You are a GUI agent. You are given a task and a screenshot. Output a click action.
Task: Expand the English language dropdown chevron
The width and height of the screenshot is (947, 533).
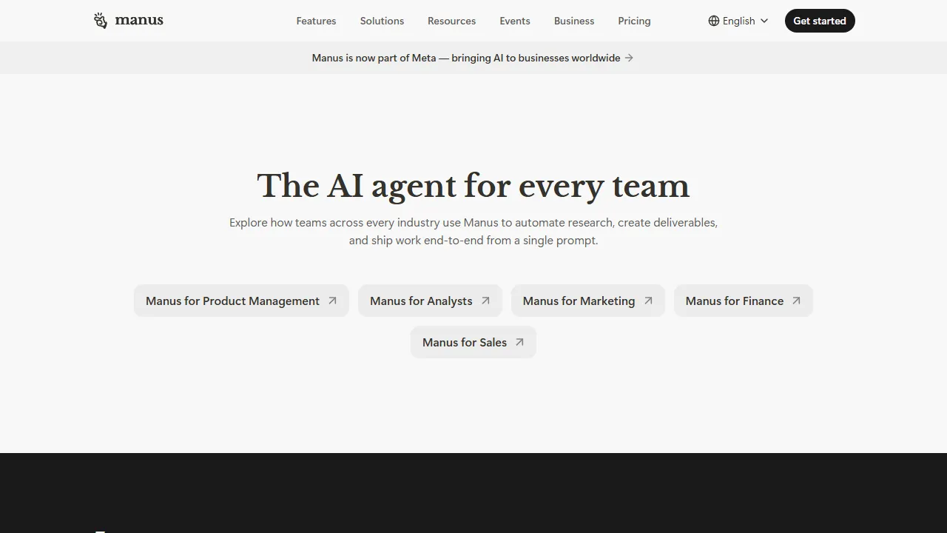coord(764,21)
